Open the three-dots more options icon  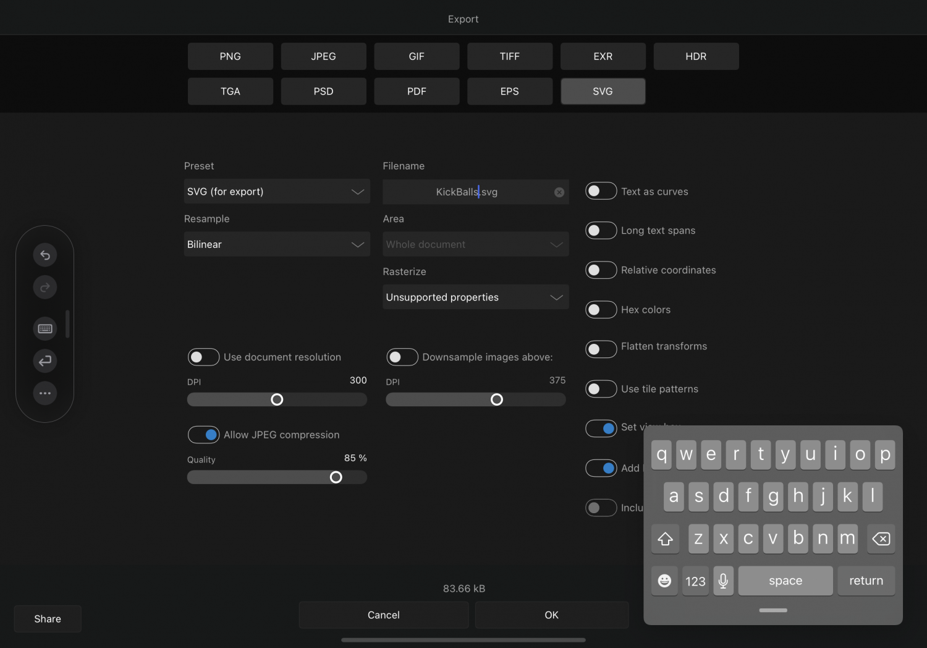coord(45,393)
